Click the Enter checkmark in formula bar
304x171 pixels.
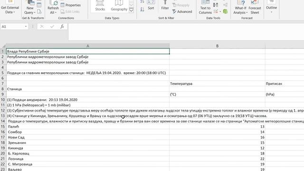point(52,27)
